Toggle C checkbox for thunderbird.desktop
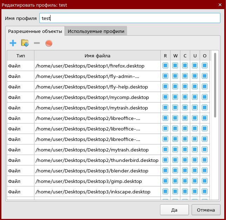Viewport: 226px width, 220px height. coord(185,160)
